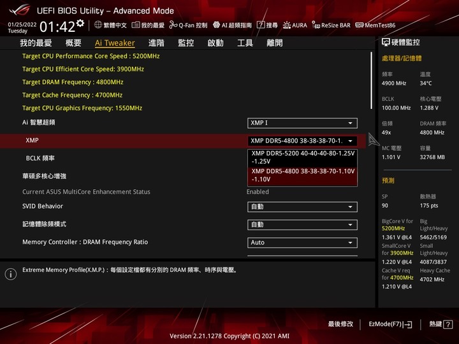Open Q-Fan control fan icon

coord(173,25)
